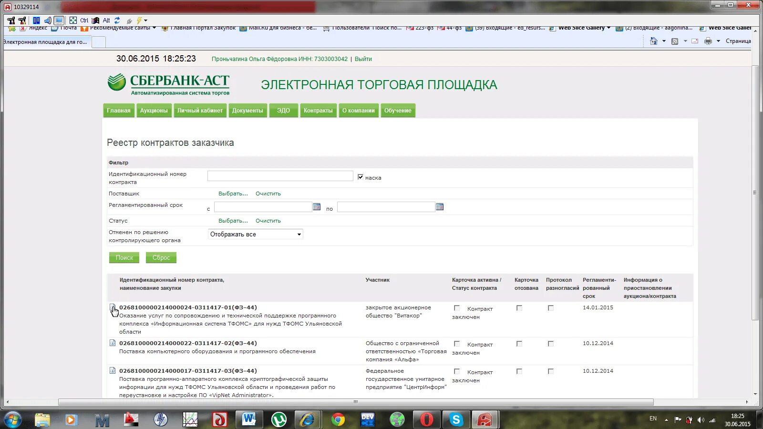The width and height of the screenshot is (763, 429).
Task: Toggle disagreement protocol checkbox for Альфа contract row
Action: click(551, 344)
